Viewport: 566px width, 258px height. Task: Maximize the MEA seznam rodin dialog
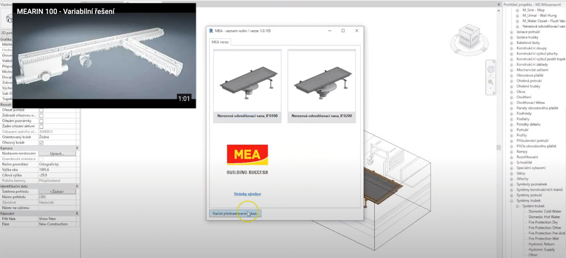(343, 31)
